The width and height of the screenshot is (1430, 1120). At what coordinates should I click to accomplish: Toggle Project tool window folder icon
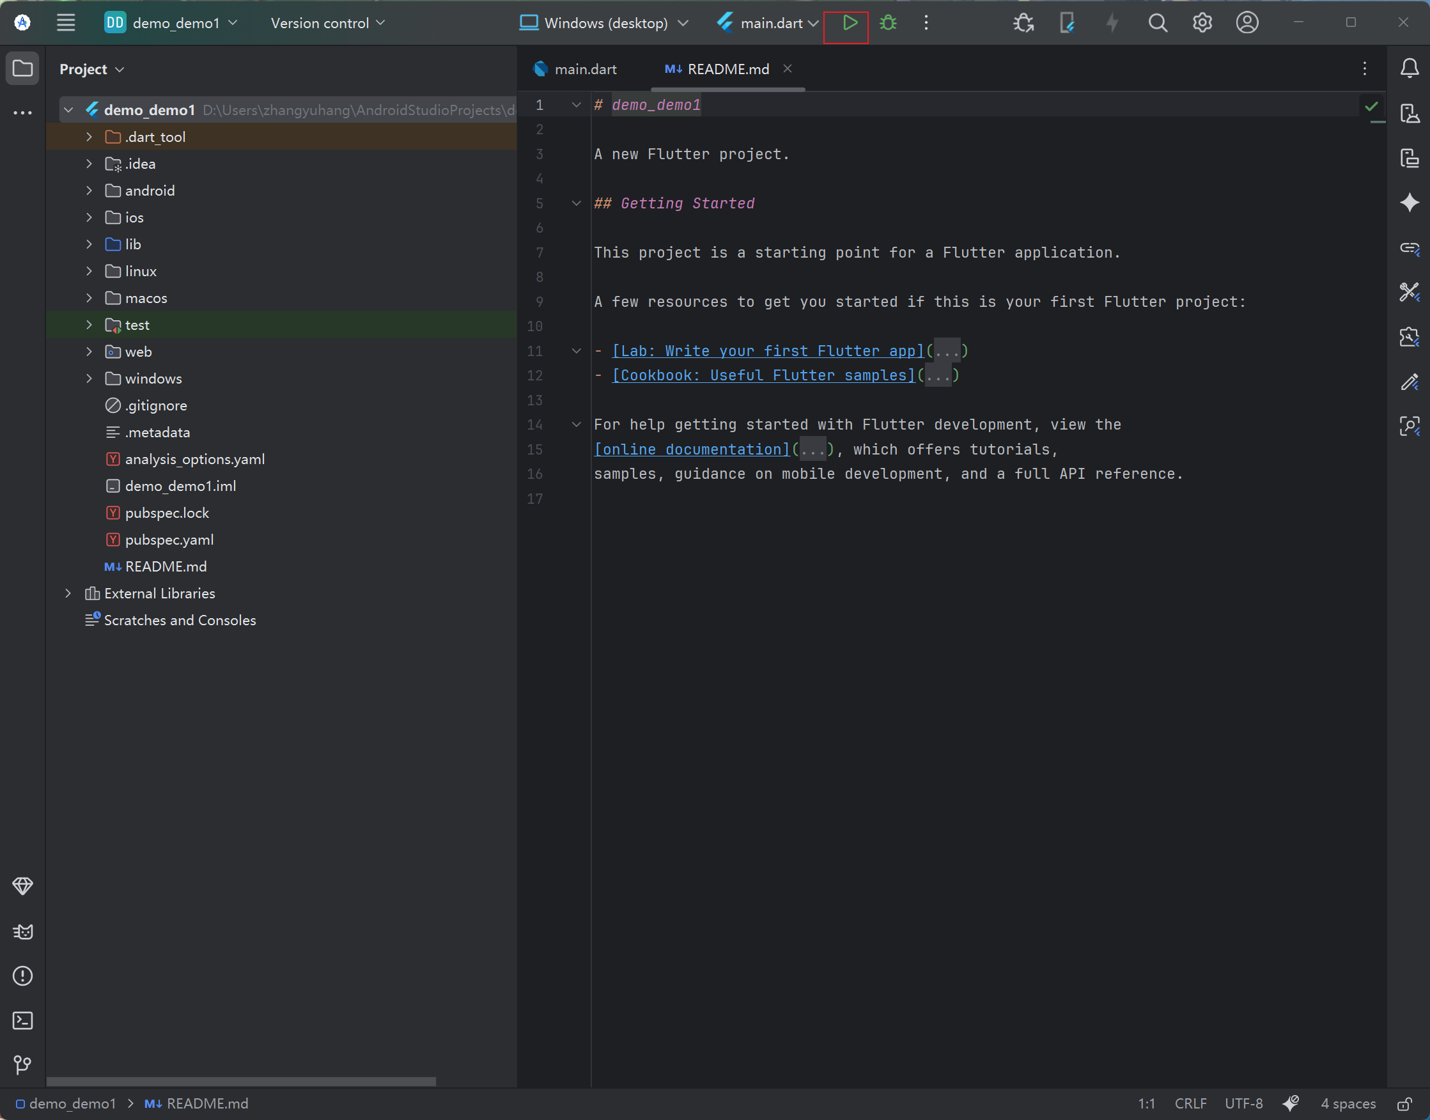point(22,68)
